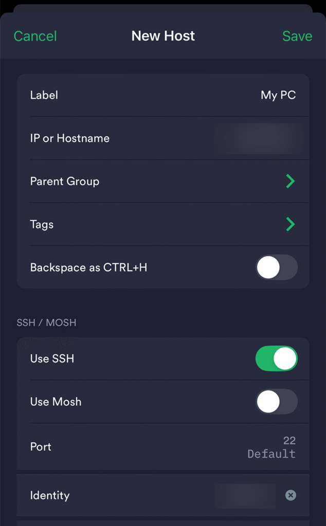Open Parent Group via green chevron

(291, 181)
